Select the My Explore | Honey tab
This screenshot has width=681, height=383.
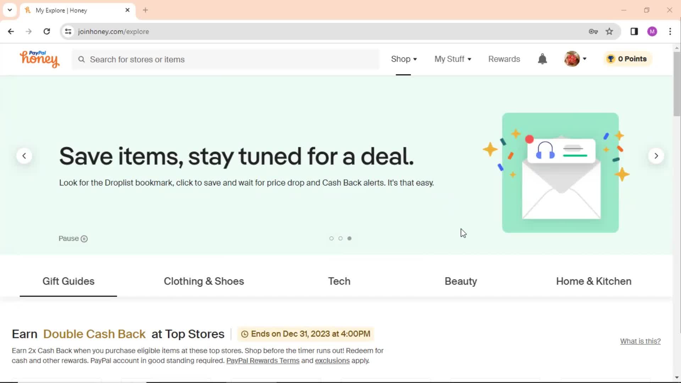(77, 10)
